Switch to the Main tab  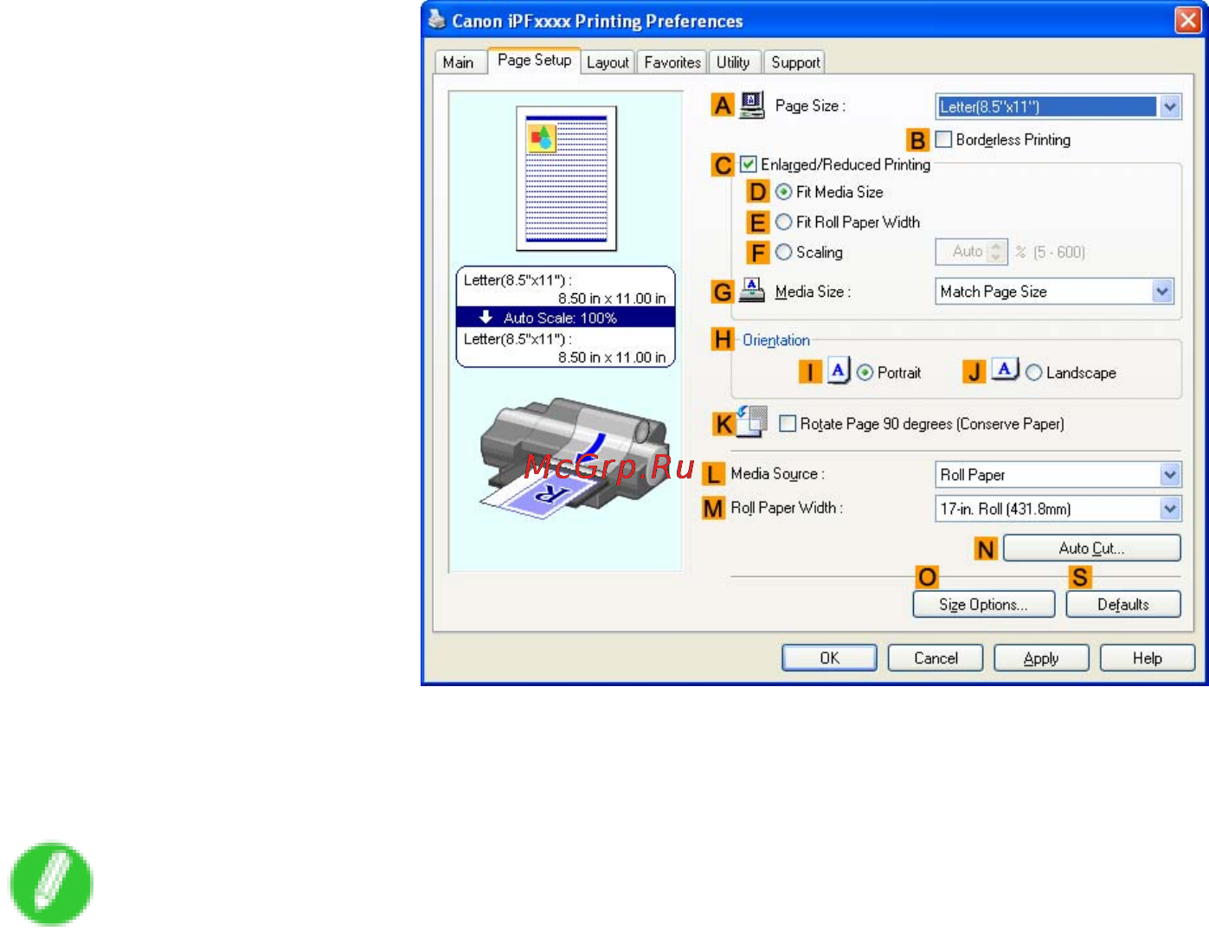458,62
